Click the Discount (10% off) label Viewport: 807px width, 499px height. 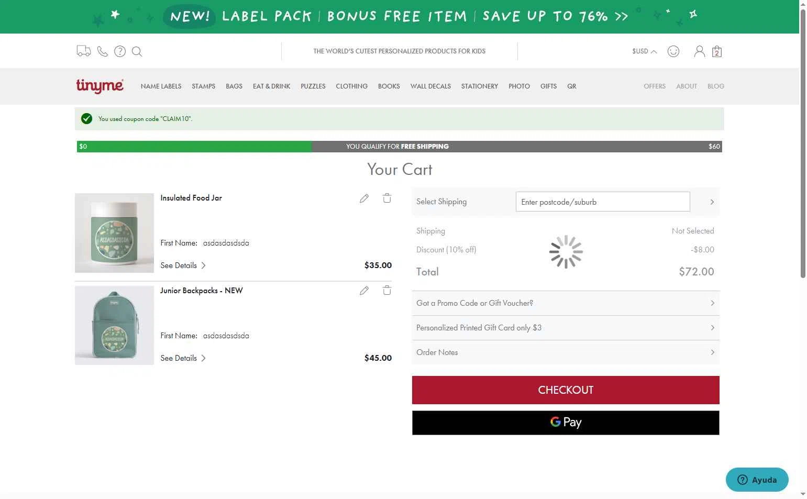pyautogui.click(x=446, y=250)
